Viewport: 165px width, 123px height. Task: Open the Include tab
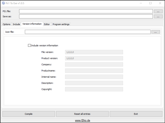(16, 24)
